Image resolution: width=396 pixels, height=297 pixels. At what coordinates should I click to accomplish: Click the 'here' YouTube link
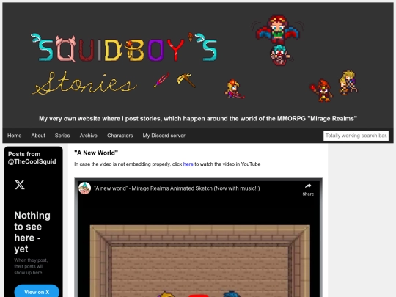[x=188, y=164]
